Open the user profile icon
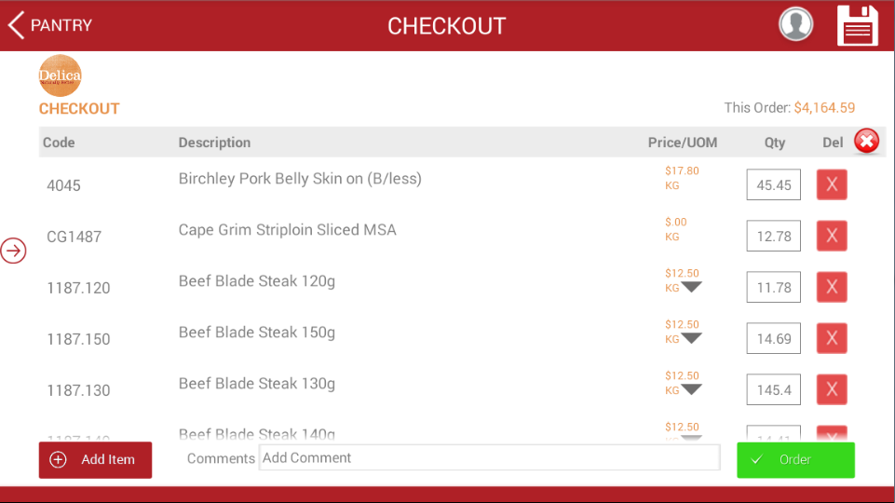This screenshot has width=895, height=503. tap(796, 25)
